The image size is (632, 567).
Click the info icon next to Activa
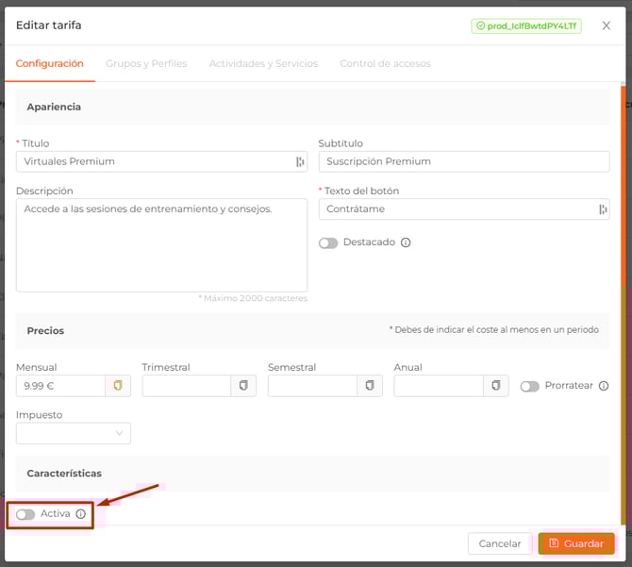[x=81, y=514]
